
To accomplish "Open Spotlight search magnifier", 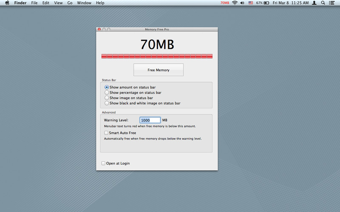I will coord(323,3).
